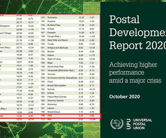Select the country name Haiti

point(49,116)
